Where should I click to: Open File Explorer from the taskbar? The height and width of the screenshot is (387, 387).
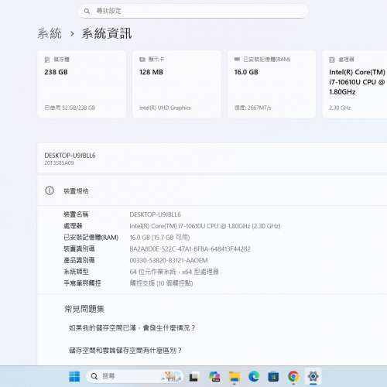point(235,377)
